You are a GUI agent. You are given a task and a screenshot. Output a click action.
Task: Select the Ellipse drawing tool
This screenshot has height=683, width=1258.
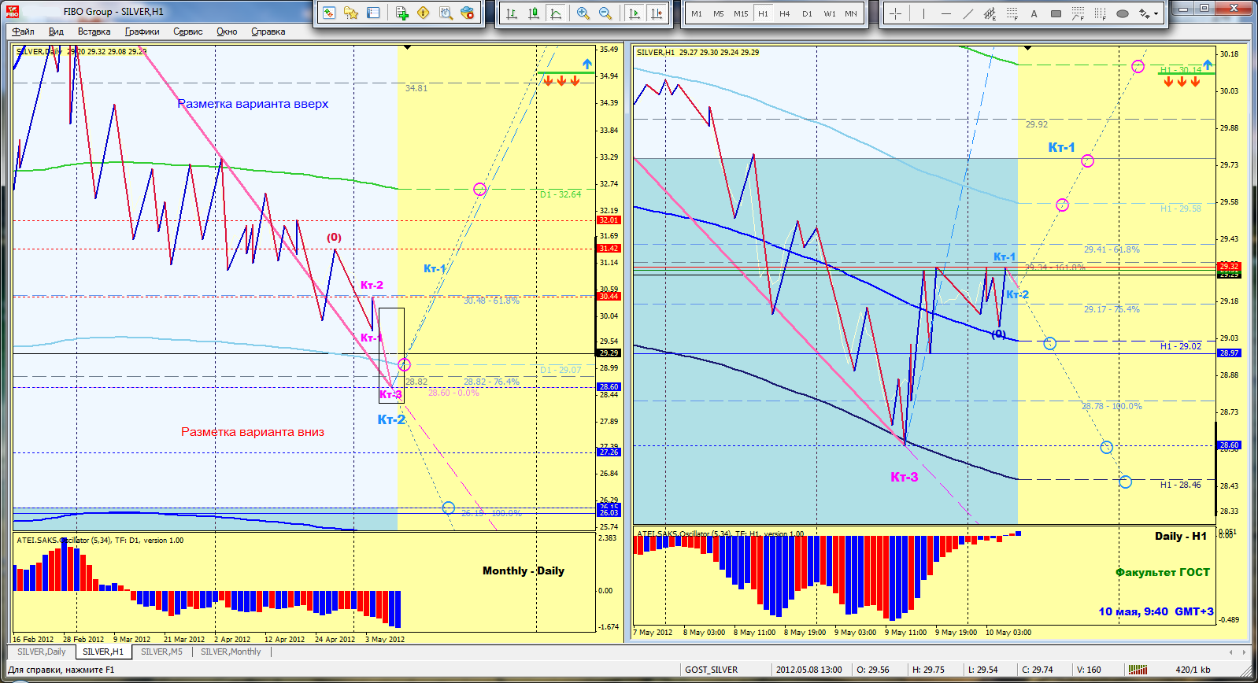(x=1123, y=13)
